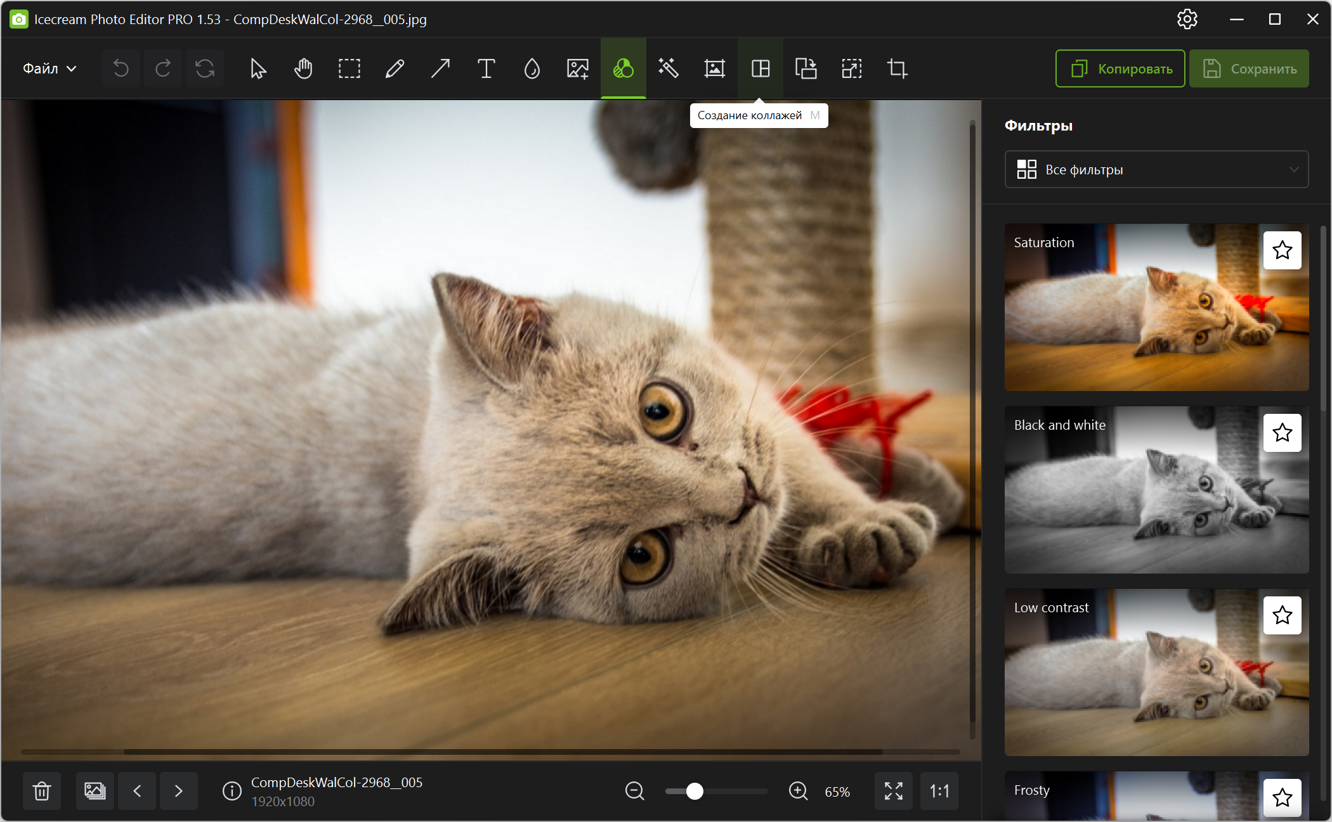This screenshot has height=822, width=1332.
Task: Click the zoom slider handle
Action: click(695, 791)
